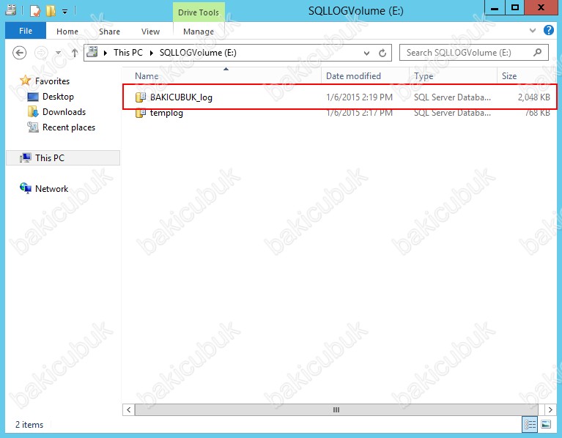The height and width of the screenshot is (438, 562).
Task: Click the horizontal scrollbar thumb
Action: 336,409
